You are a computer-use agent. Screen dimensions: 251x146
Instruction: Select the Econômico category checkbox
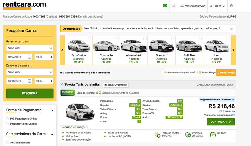pos(90,39)
